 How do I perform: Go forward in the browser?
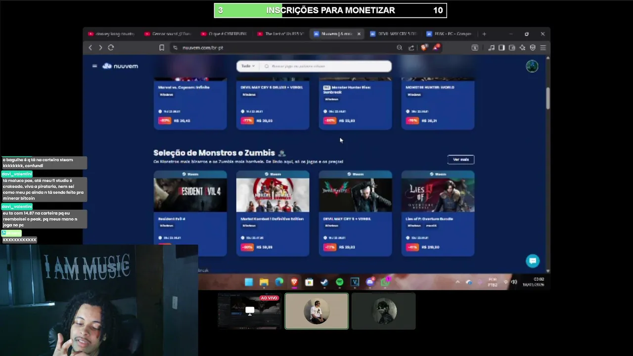pyautogui.click(x=100, y=47)
